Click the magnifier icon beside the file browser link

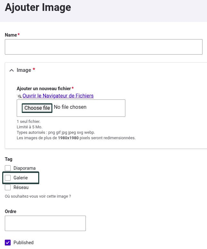coord(19,96)
